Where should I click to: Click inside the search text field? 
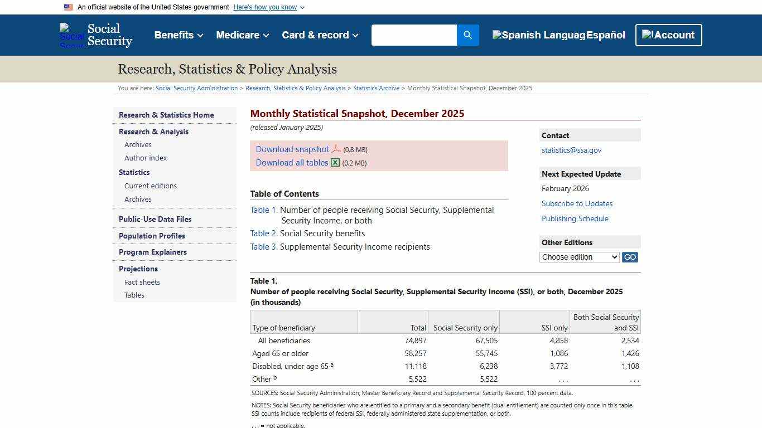[414, 35]
